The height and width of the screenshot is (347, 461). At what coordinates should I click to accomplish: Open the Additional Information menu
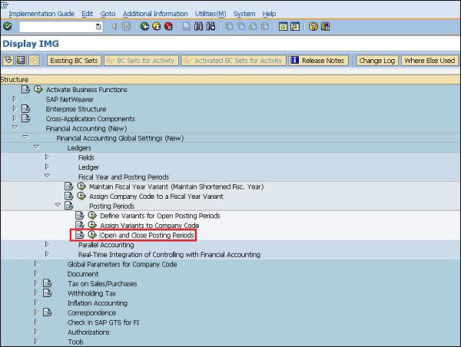pos(154,14)
